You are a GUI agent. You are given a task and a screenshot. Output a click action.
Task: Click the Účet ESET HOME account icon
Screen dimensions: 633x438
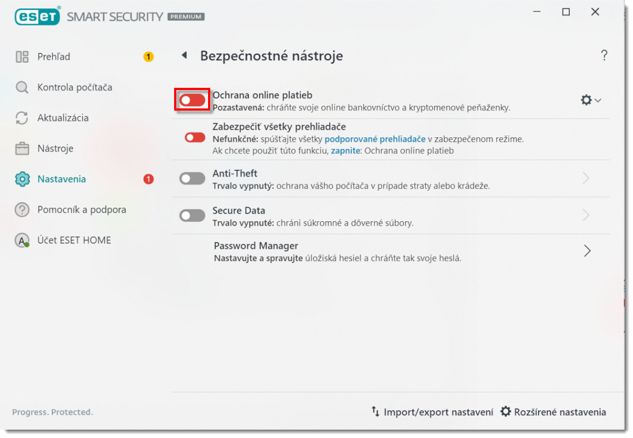pos(22,240)
